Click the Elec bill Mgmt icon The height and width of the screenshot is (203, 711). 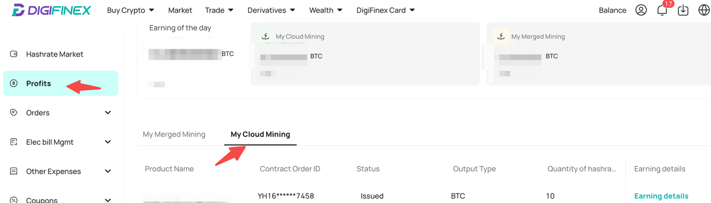[x=14, y=142]
